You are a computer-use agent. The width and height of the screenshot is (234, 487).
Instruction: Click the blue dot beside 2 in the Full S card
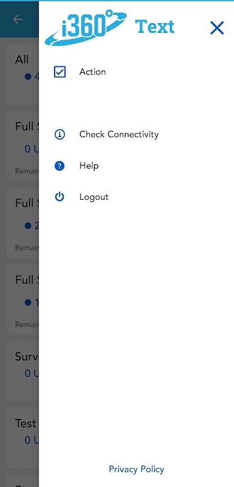[x=28, y=225]
